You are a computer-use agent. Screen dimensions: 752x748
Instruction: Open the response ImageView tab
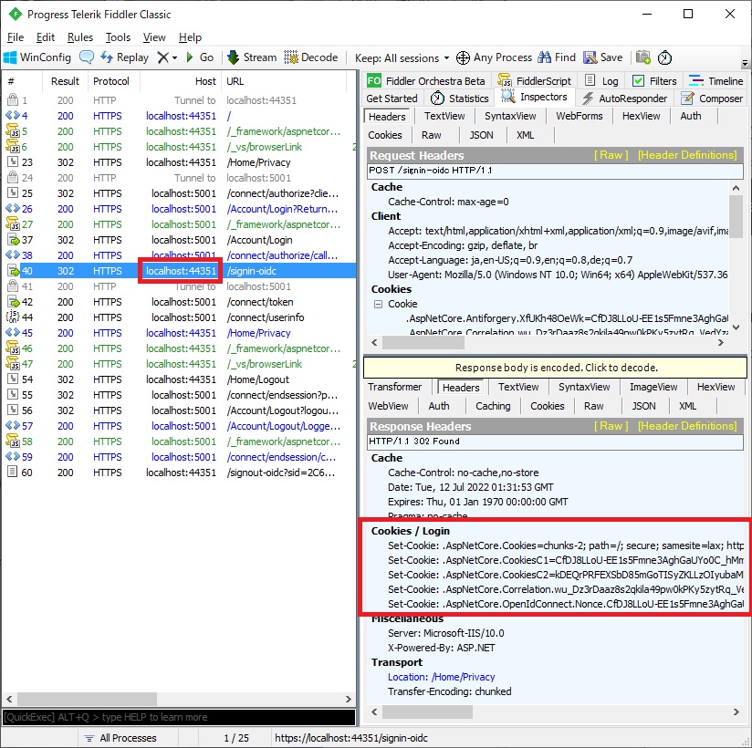[653, 387]
